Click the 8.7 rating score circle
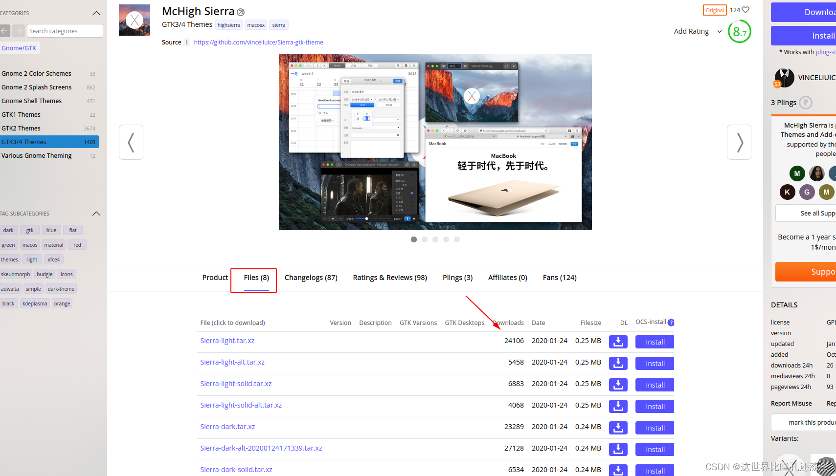This screenshot has height=476, width=836. 739,31
